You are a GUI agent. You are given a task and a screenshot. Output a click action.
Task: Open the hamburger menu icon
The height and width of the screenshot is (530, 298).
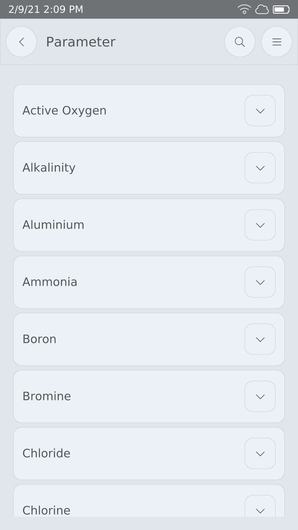pos(276,42)
